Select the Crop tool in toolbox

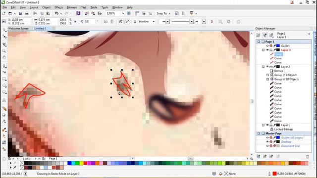[4, 44]
